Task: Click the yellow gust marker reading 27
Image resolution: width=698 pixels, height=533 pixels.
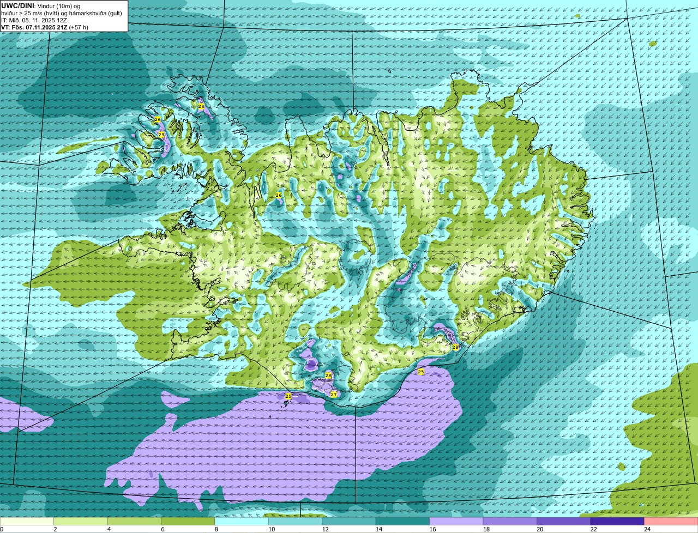Action: 333,394
